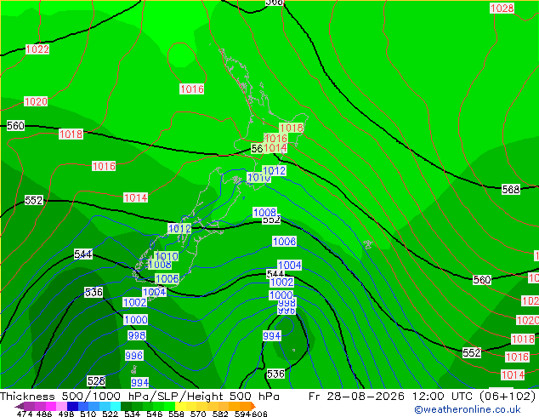Click the blue 994 label beside the 528 label
Screen dimensions: 539x417
point(140,383)
